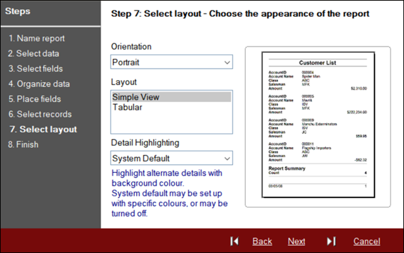The image size is (404, 253).
Task: Open step 7 Select layout
Action: click(x=43, y=129)
